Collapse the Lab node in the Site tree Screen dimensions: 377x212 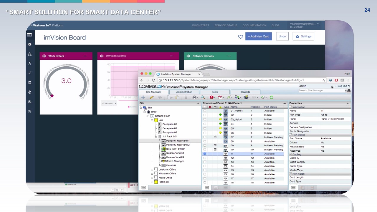tap(152, 120)
